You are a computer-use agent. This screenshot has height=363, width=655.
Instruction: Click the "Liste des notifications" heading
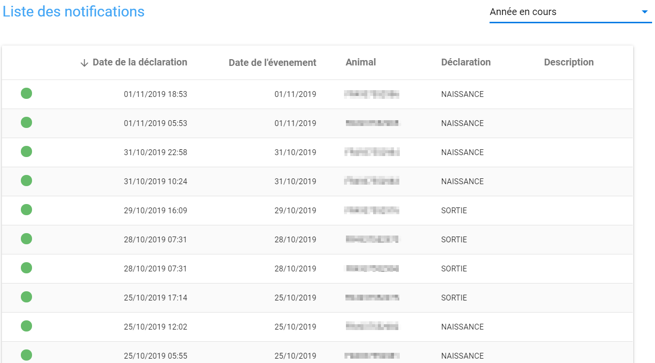(x=74, y=12)
